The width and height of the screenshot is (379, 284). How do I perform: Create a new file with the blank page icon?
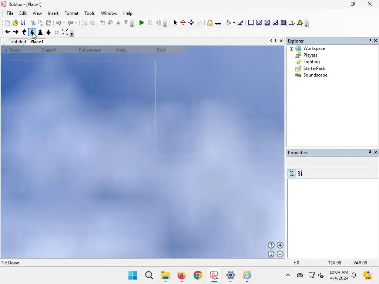point(7,23)
